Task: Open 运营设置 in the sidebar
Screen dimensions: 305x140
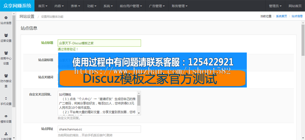Action: click(x=6, y=38)
